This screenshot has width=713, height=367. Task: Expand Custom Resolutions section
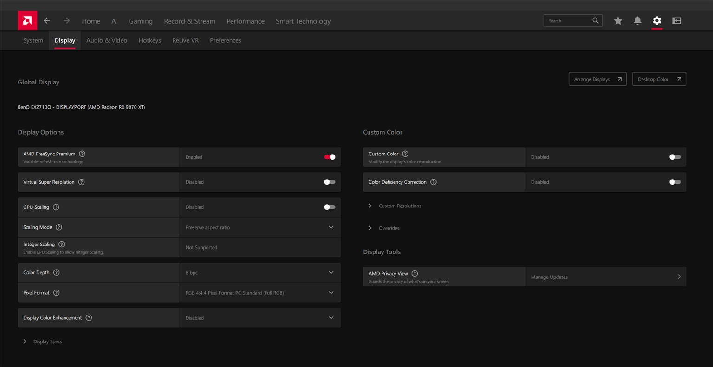(x=395, y=206)
